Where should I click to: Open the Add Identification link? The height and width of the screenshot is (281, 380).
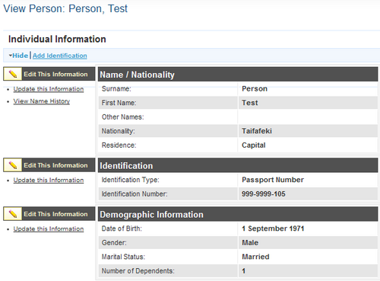click(x=60, y=56)
